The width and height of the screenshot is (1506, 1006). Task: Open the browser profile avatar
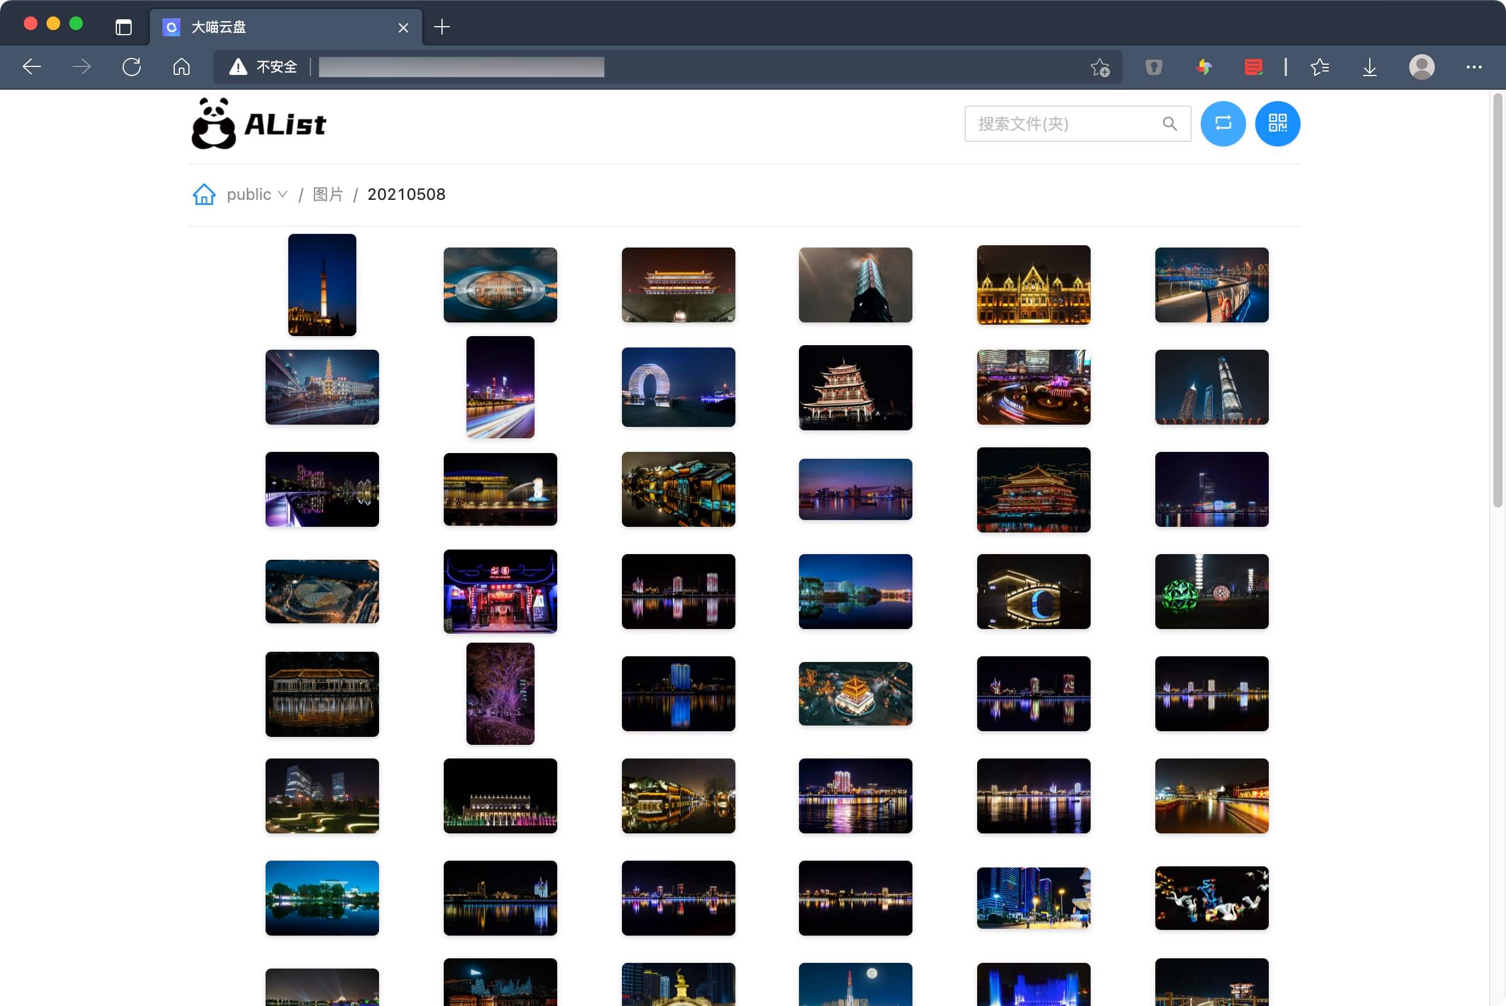tap(1422, 66)
